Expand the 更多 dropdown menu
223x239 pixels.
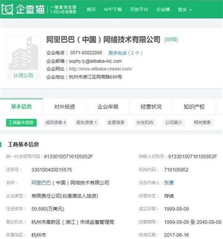(184, 10)
